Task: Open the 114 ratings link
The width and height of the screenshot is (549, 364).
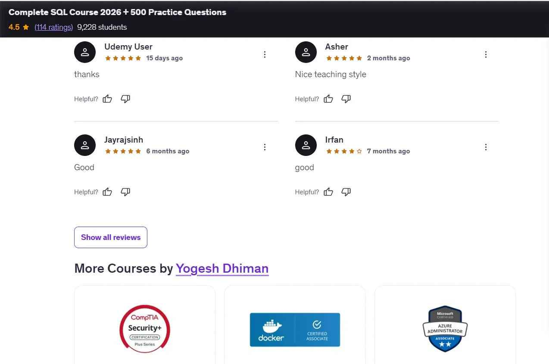Action: point(54,27)
